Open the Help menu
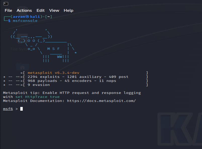Screen dimensions: 202x149 point(68,11)
